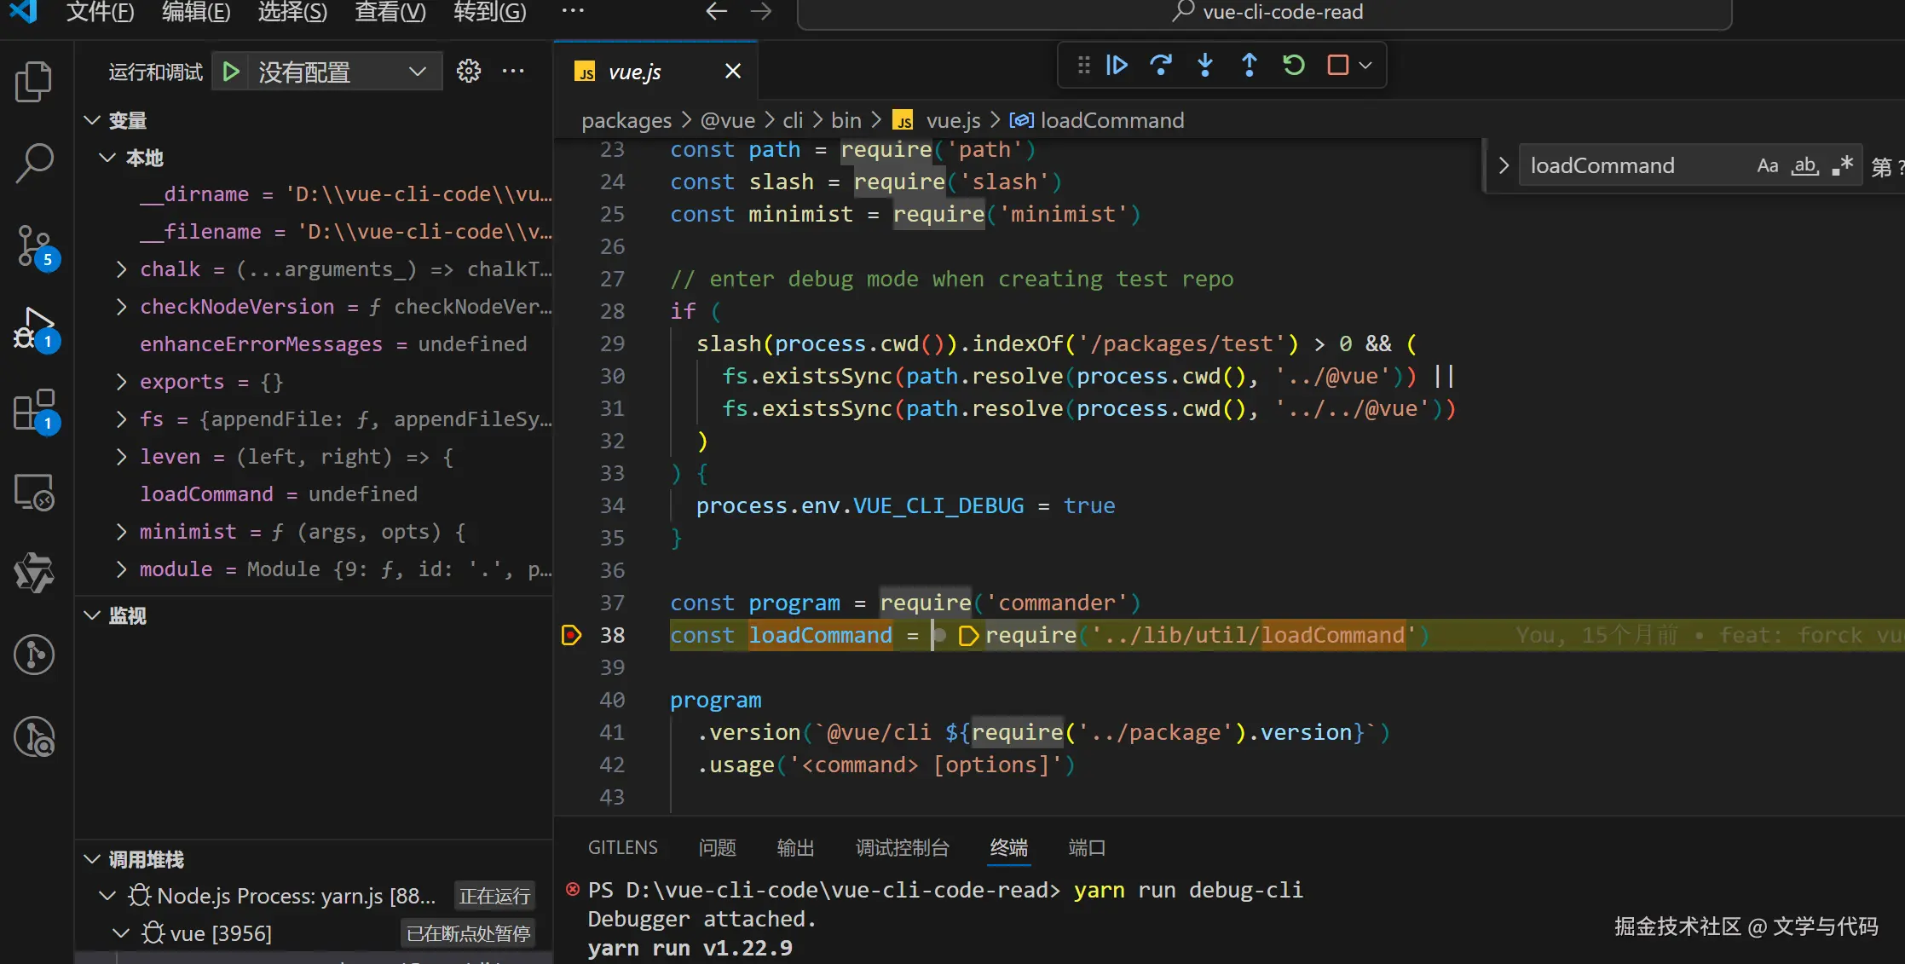Stop the debug session

pos(1338,66)
